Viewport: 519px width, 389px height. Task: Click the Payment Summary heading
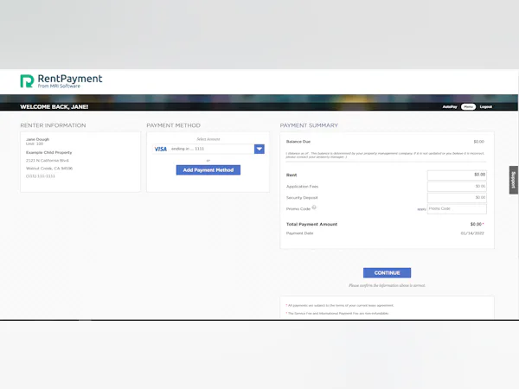tap(309, 125)
